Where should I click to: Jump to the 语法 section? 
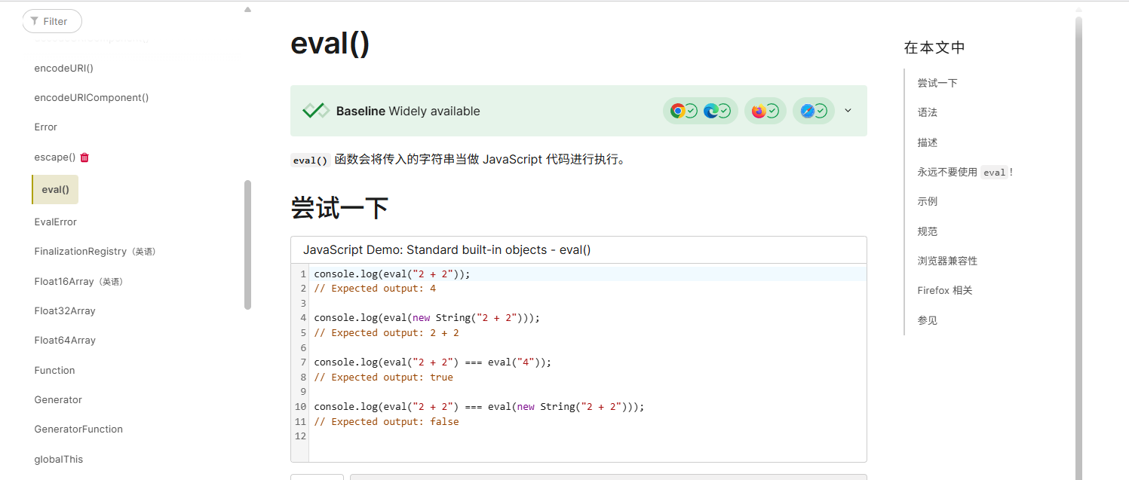(927, 112)
